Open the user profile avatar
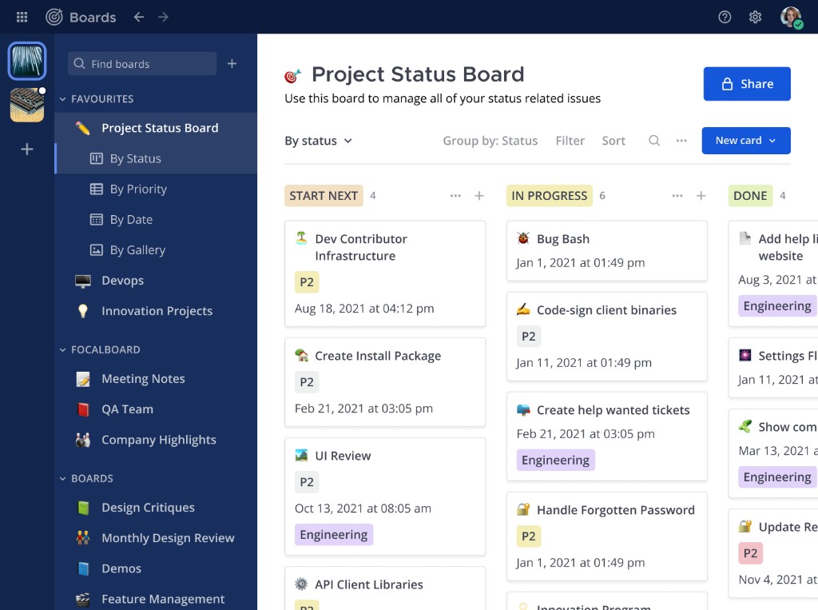The width and height of the screenshot is (818, 610). (x=791, y=18)
